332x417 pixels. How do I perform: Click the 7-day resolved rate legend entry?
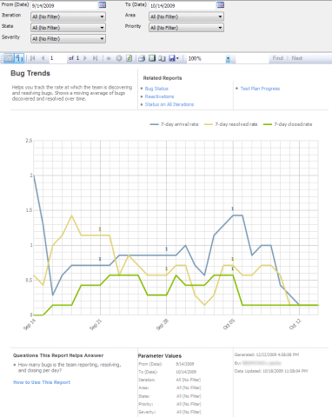pyautogui.click(x=231, y=124)
